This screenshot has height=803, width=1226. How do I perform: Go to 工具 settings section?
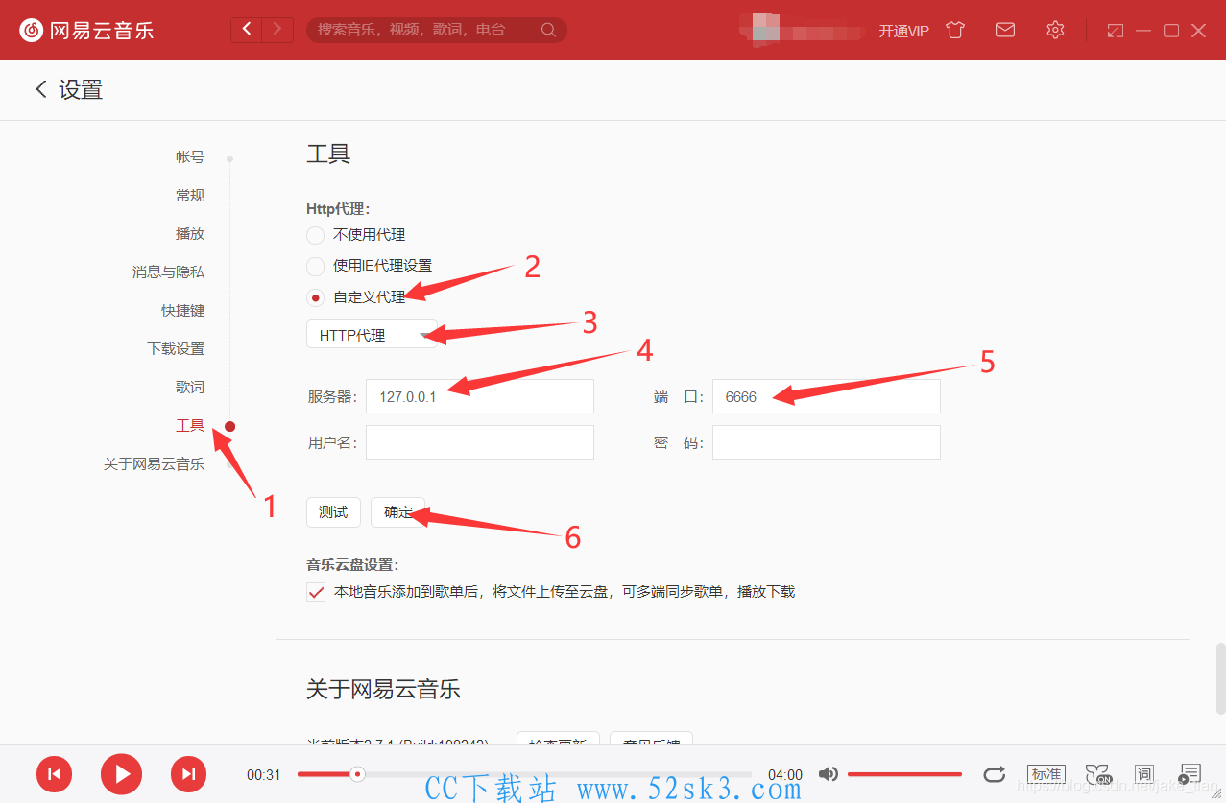click(x=190, y=426)
